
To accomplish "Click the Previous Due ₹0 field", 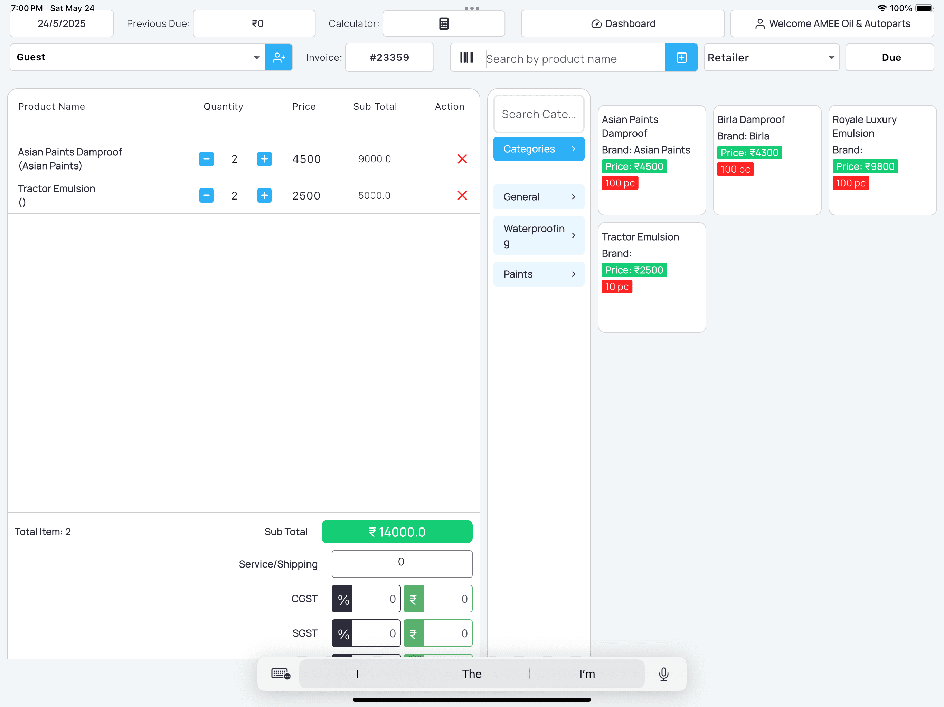I will click(254, 23).
